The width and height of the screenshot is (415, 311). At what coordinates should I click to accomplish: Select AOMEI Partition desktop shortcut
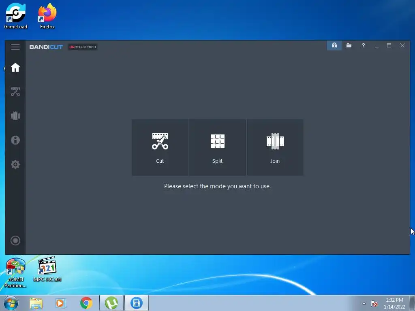tap(16, 273)
